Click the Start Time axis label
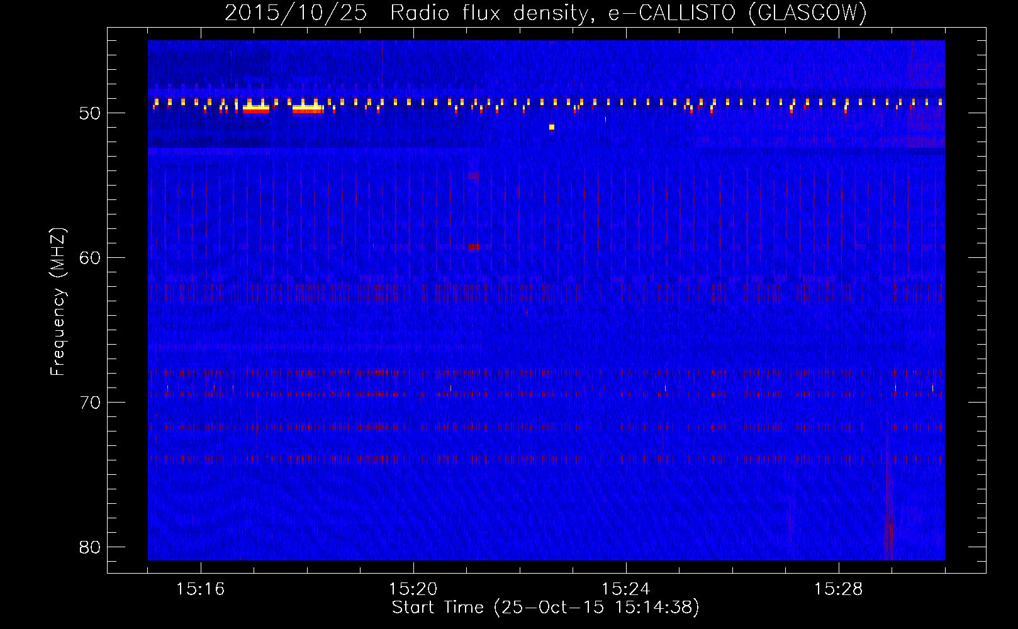The width and height of the screenshot is (1018, 629). point(545,608)
